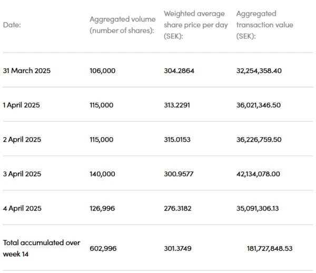Screen dimensions: 316x273
Task: Click the 106,000 volume value
Action: click(x=102, y=70)
